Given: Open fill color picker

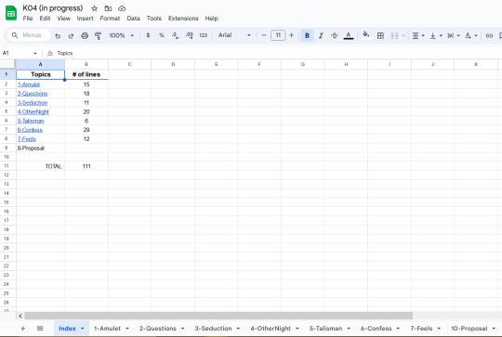Looking at the screenshot, I should (366, 34).
